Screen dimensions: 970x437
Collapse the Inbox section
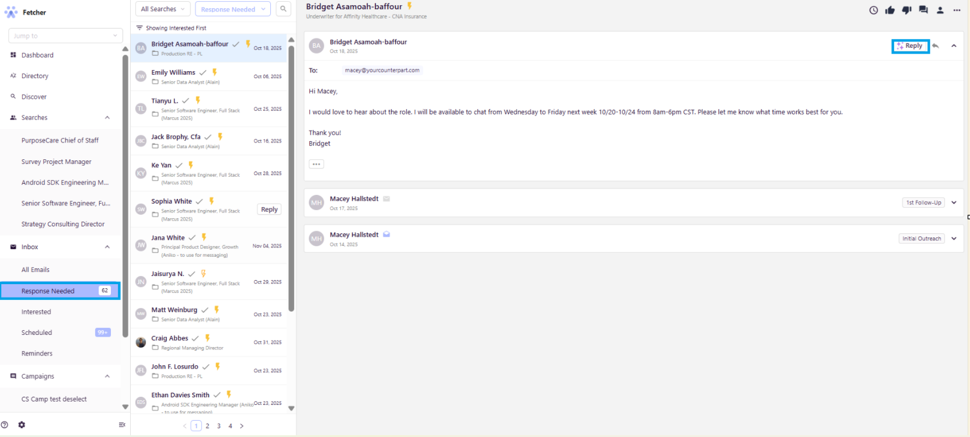pos(107,247)
